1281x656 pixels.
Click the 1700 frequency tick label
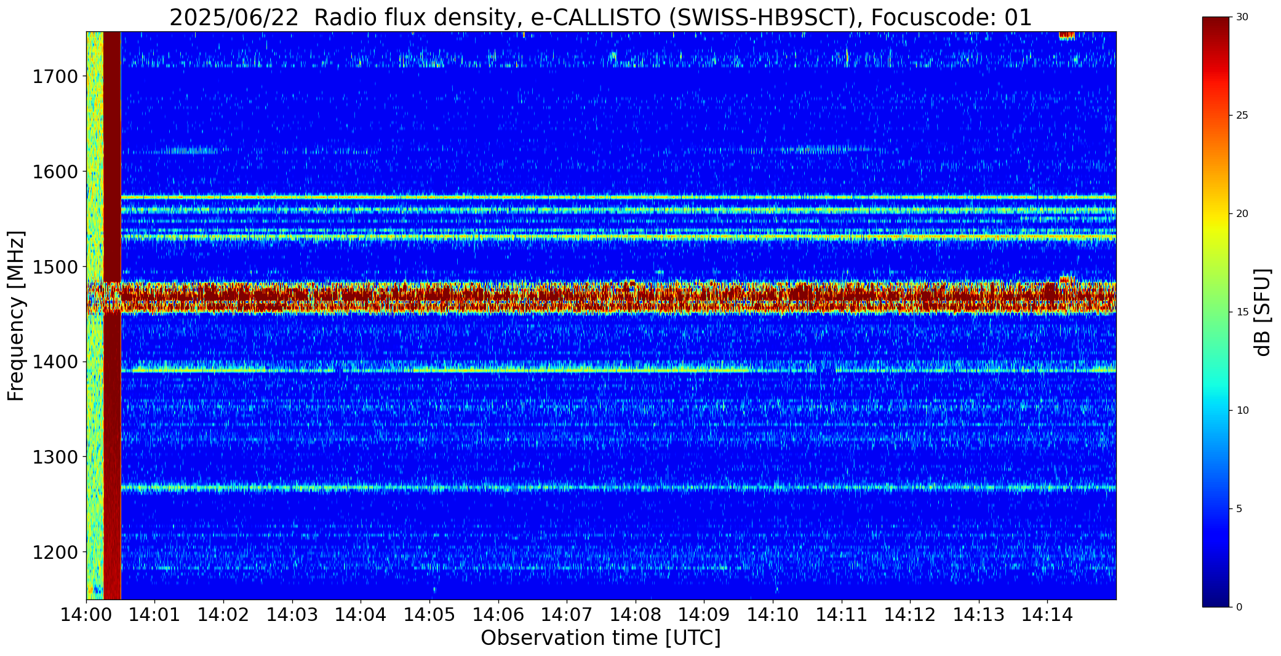coord(55,77)
